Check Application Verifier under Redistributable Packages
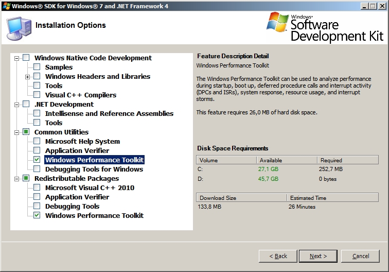The height and width of the screenshot is (272, 389). [37, 197]
